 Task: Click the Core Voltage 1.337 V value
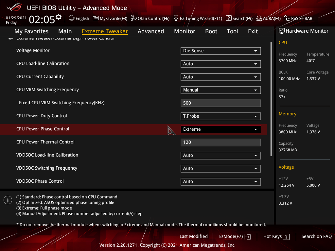coord(313,78)
